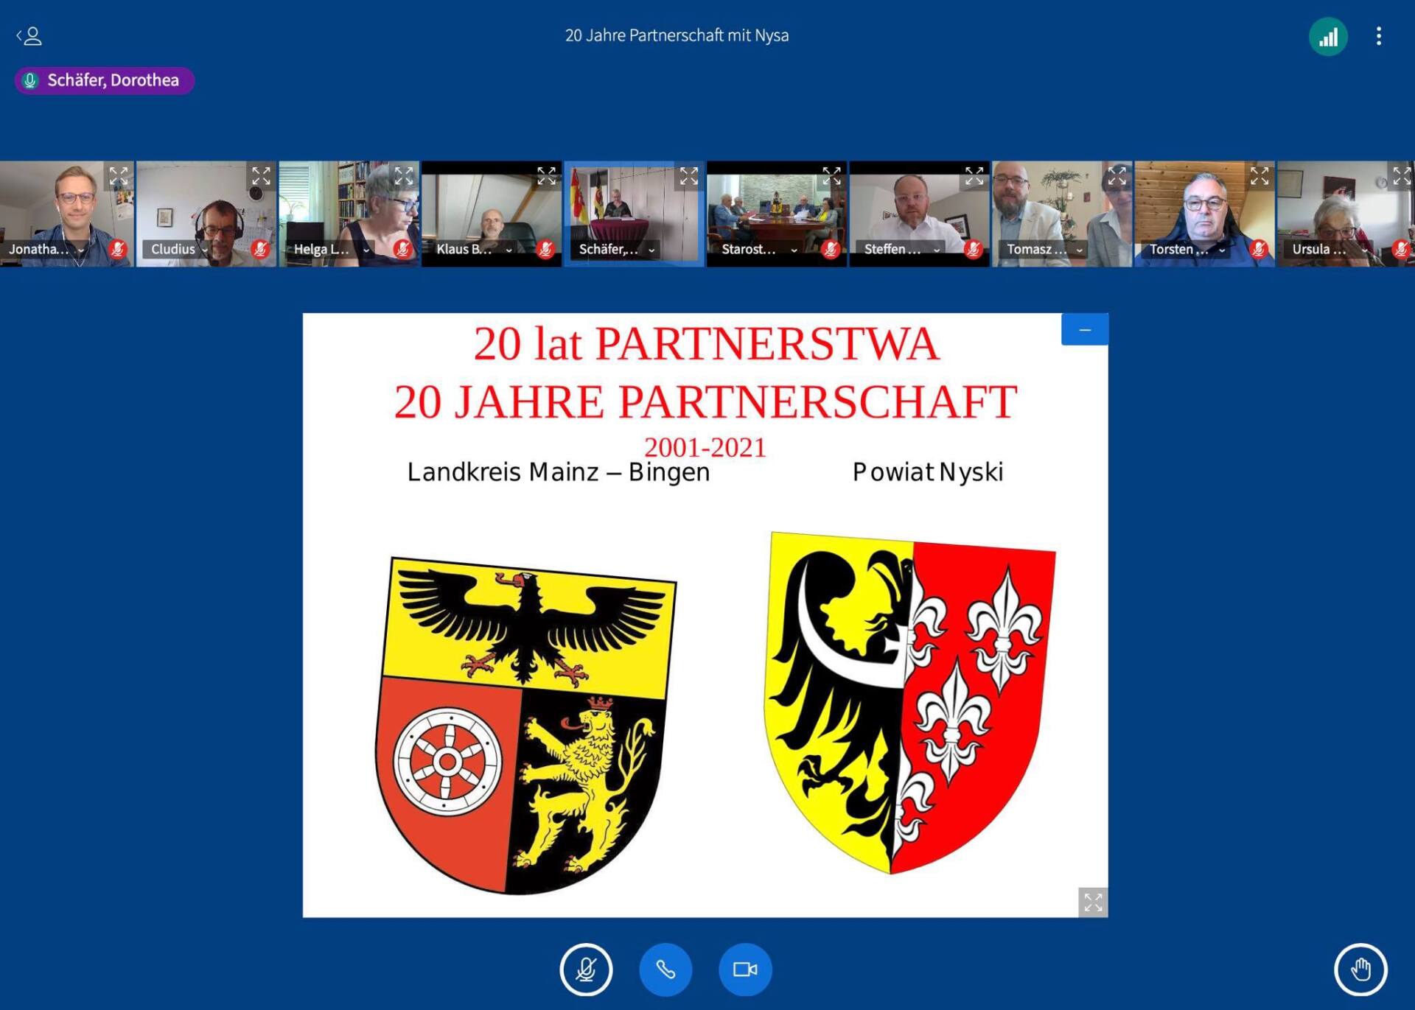Fullscreen the presentation slide
Image resolution: width=1415 pixels, height=1010 pixels.
[x=1093, y=902]
